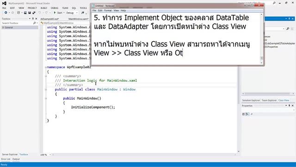The width and height of the screenshot is (296, 167).
Task: Click the New Project toolbar icon
Action: click(18, 13)
